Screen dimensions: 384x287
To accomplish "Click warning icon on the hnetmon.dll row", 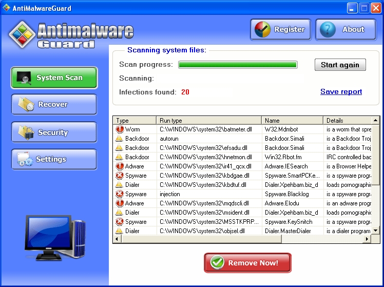I will [x=119, y=157].
